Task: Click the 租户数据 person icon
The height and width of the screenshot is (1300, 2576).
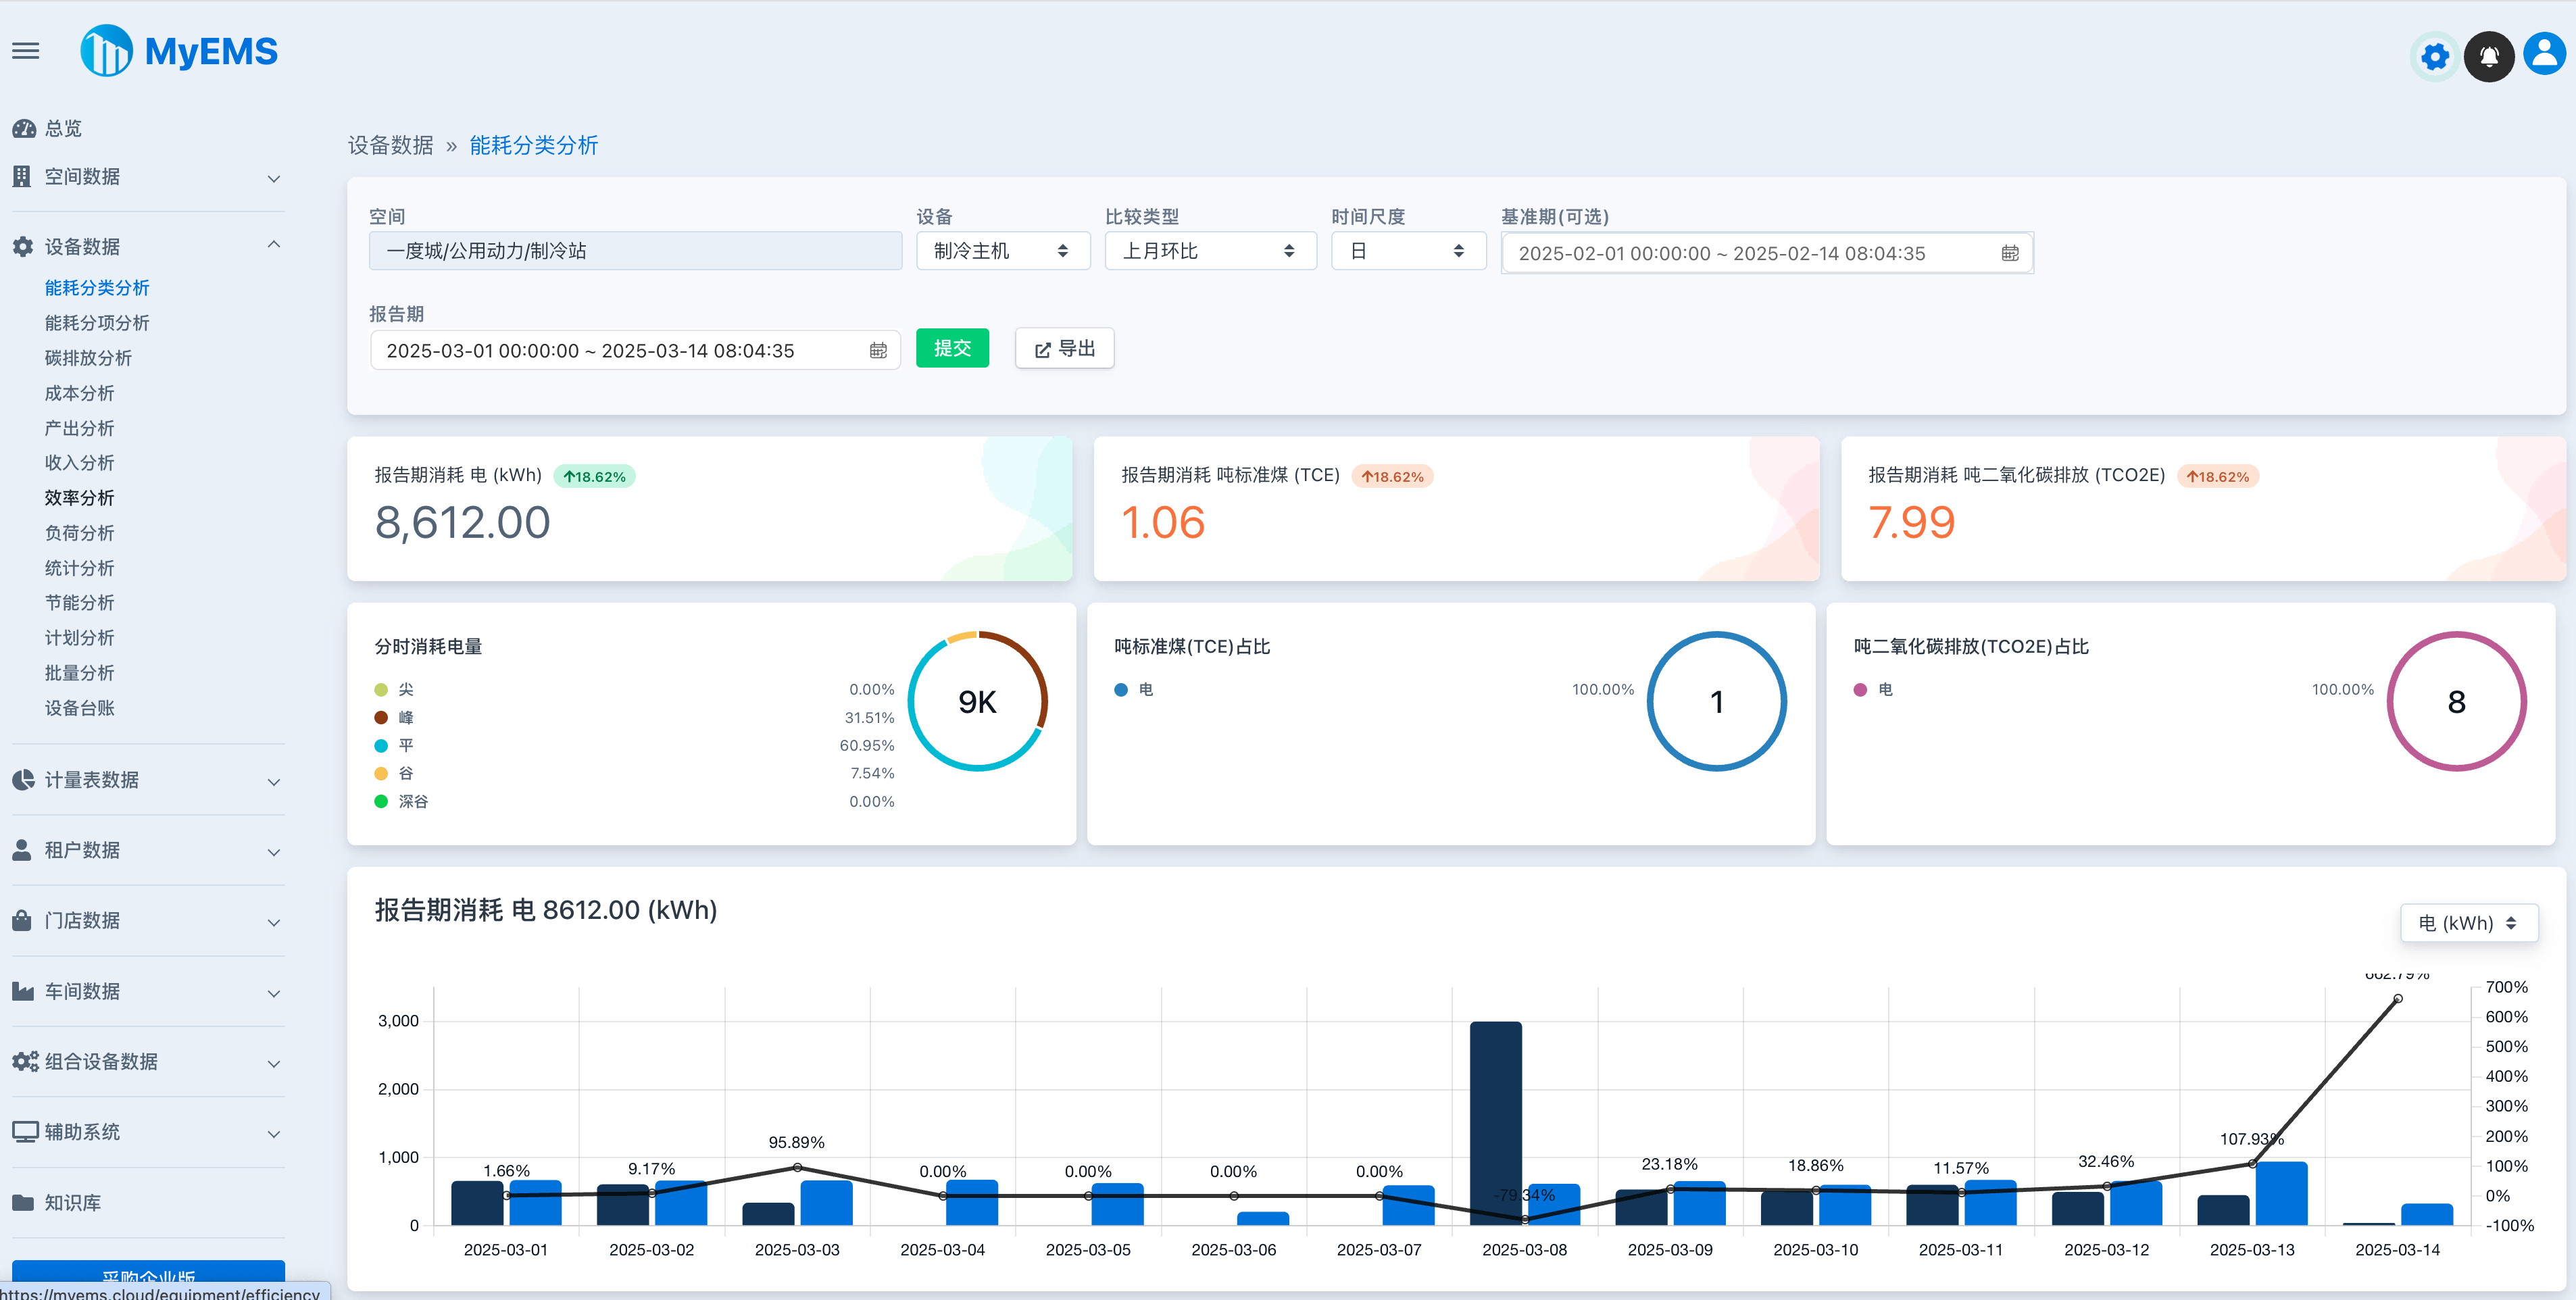Action: (x=22, y=849)
